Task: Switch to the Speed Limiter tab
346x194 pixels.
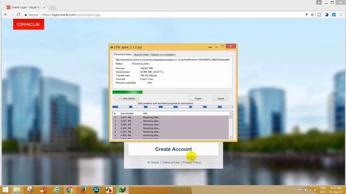Action: (142, 54)
